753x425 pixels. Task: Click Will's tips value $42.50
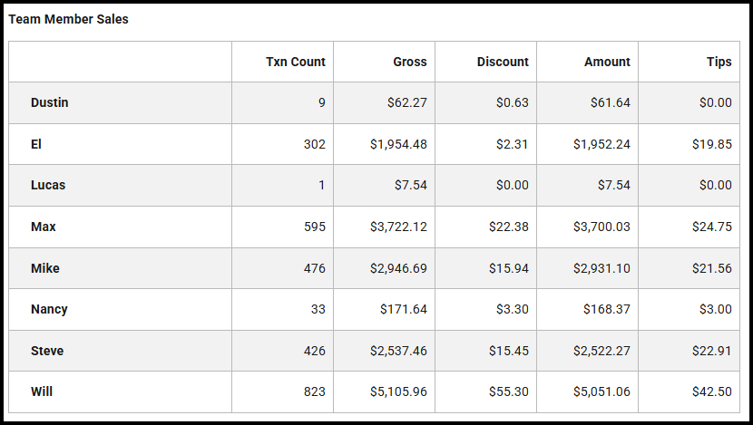click(x=715, y=391)
